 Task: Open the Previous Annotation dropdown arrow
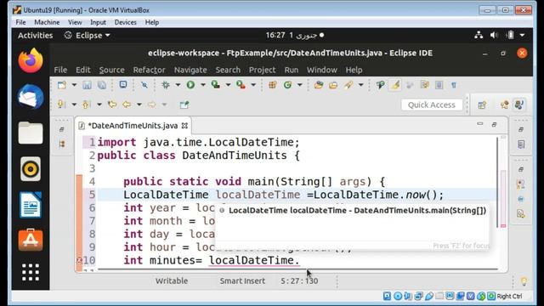click(x=99, y=105)
